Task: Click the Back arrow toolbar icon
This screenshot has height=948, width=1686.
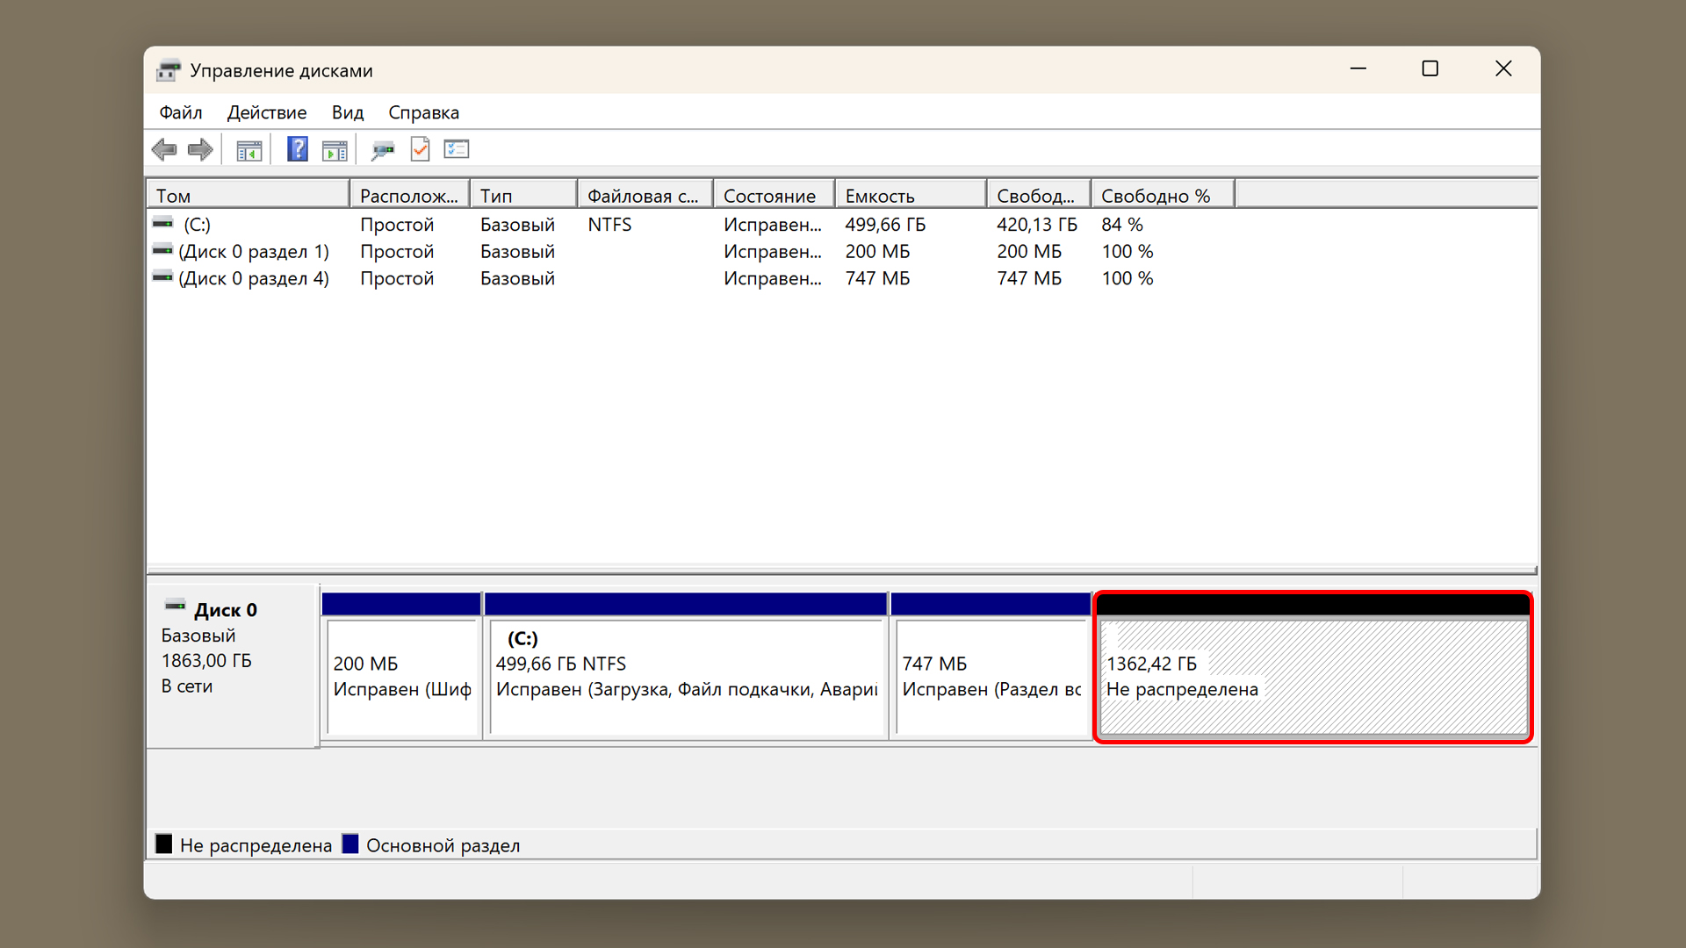Action: [164, 150]
